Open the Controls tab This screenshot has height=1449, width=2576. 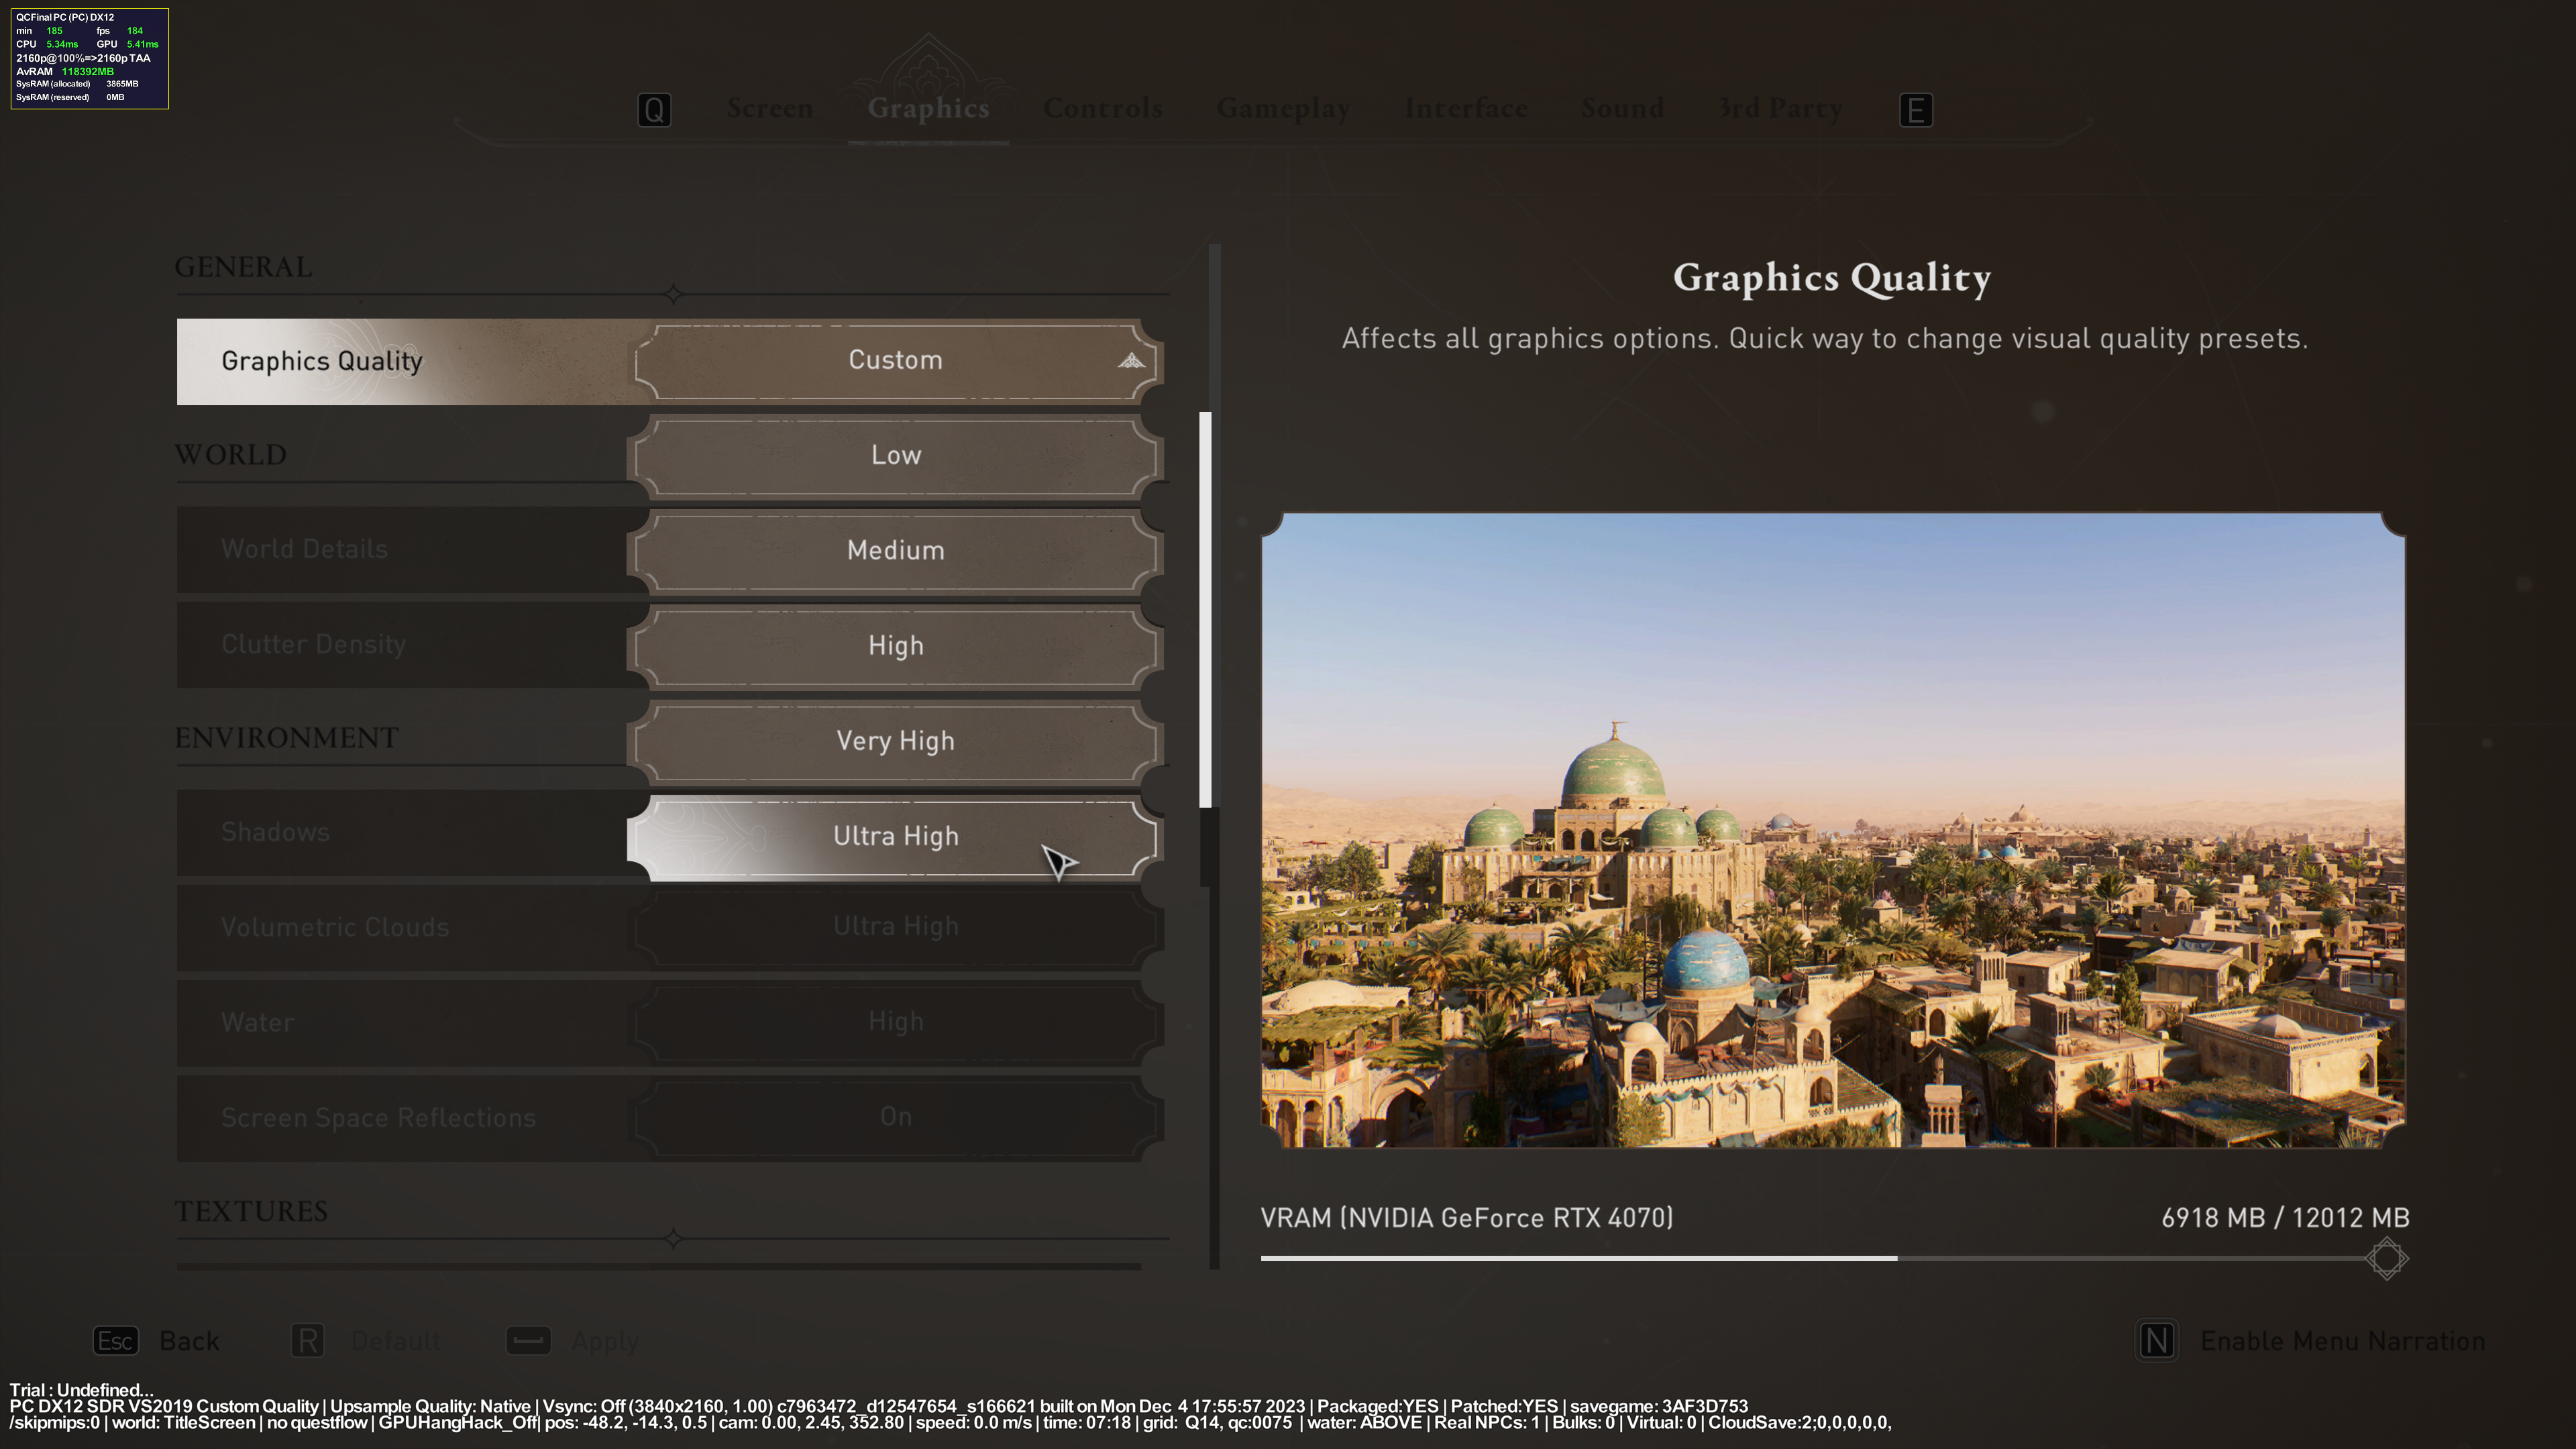pos(1102,108)
